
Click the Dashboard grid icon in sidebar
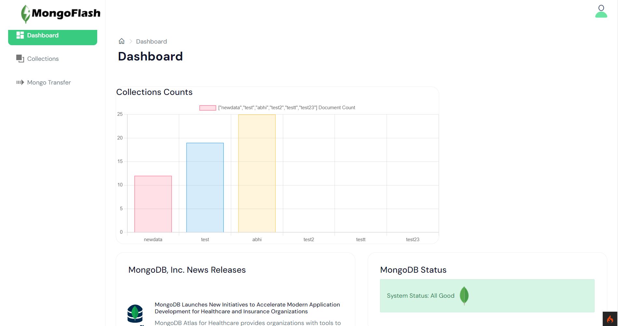coord(20,35)
